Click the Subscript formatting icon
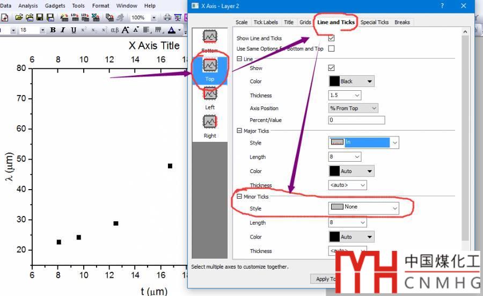This screenshot has width=483, height=296. pyautogui.click(x=93, y=30)
